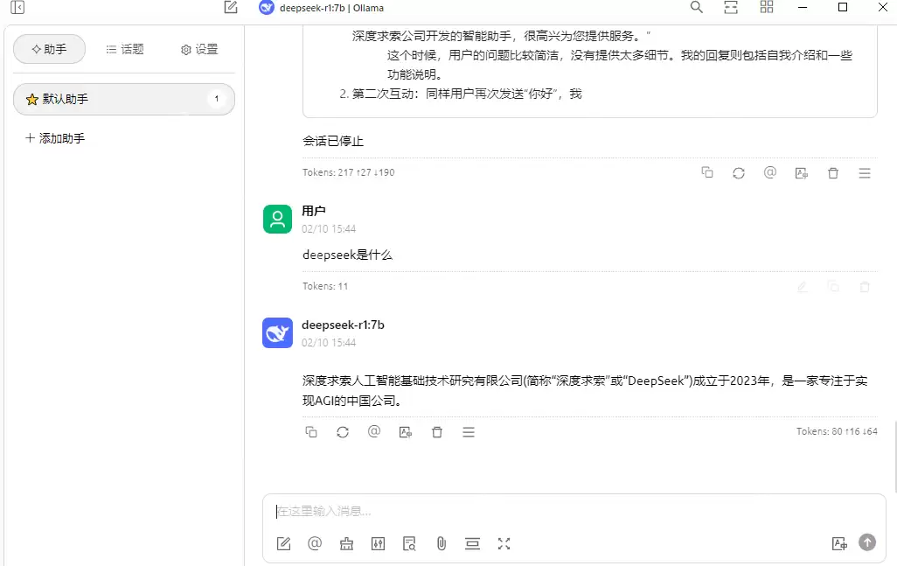897x566 pixels.
Task: Open the translate icon next to send button
Action: (839, 542)
